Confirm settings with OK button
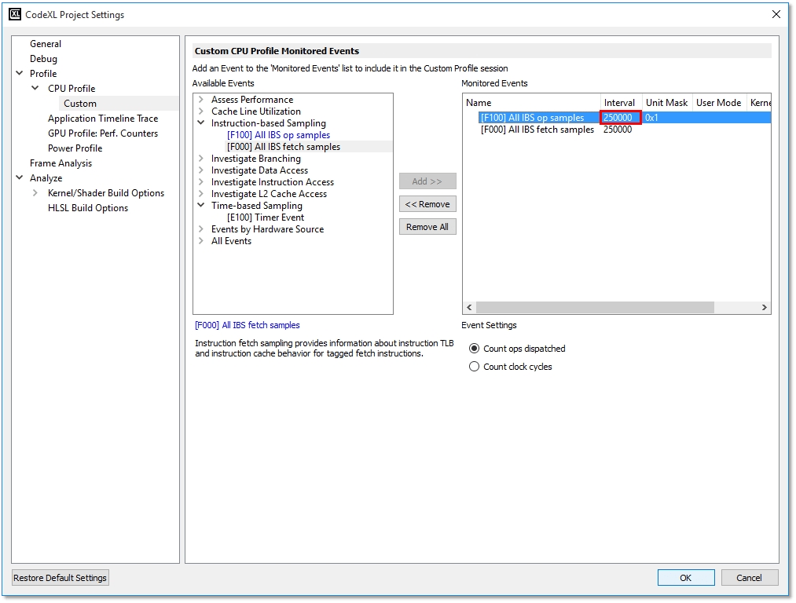This screenshot has height=603, width=796. pyautogui.click(x=686, y=578)
